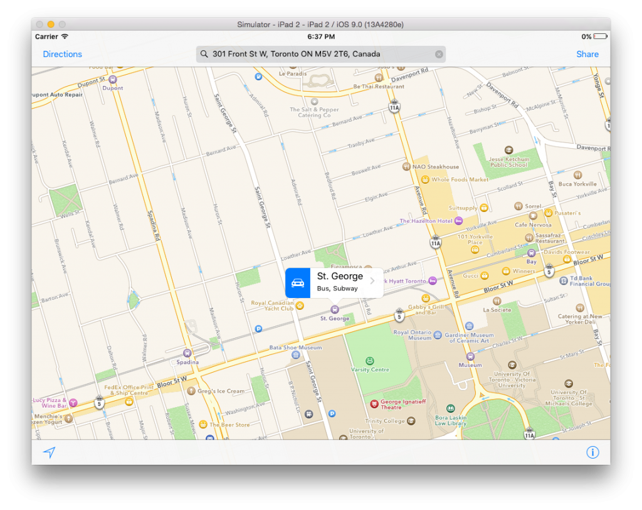Click St. George callout title
Viewport: 642px width, 510px height.
[x=340, y=276]
